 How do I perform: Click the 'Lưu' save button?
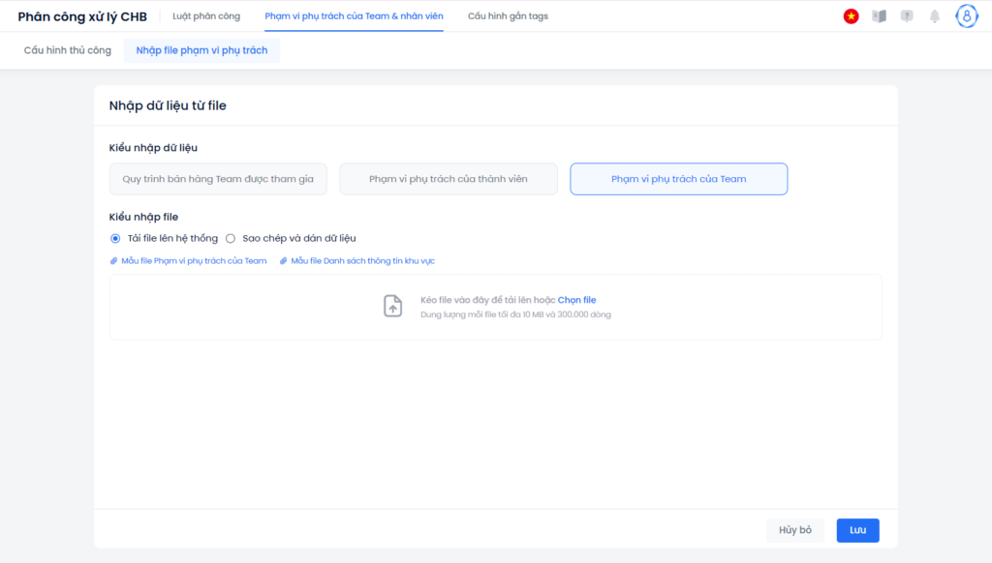tap(858, 530)
